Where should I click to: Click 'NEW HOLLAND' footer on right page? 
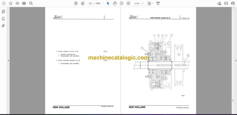pyautogui.click(x=137, y=107)
